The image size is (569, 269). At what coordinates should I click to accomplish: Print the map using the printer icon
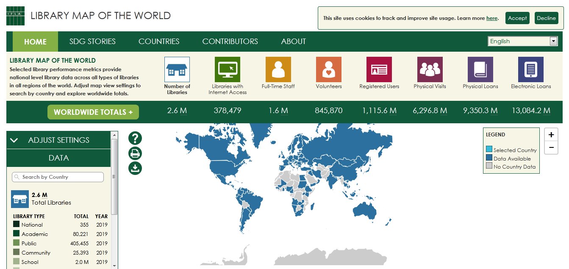tap(135, 153)
